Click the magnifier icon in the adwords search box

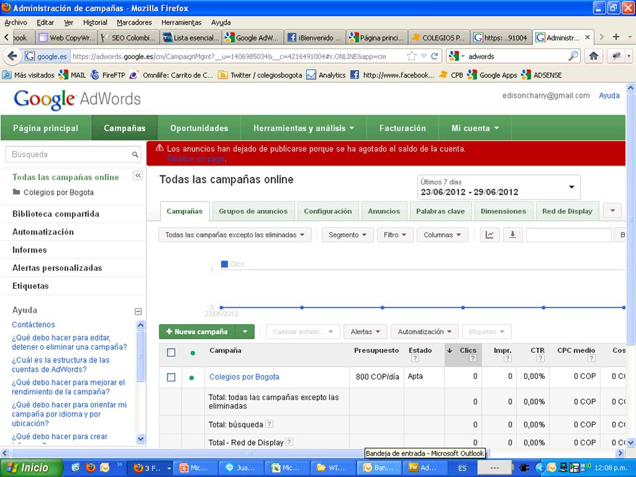[573, 56]
